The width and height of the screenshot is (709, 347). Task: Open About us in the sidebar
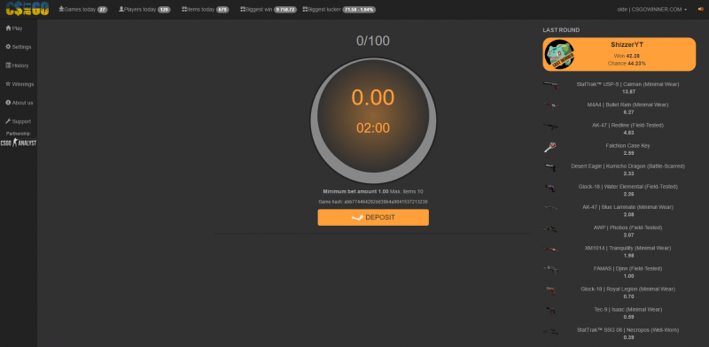pos(19,103)
